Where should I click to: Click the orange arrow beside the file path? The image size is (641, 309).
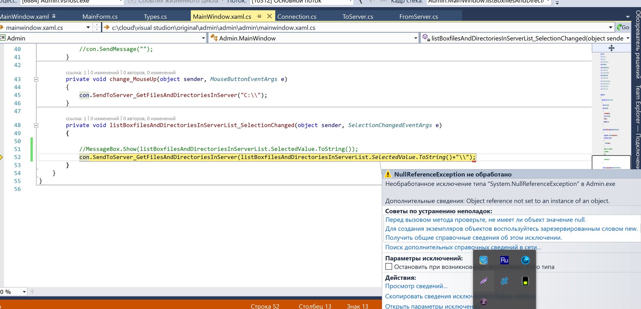[106, 27]
